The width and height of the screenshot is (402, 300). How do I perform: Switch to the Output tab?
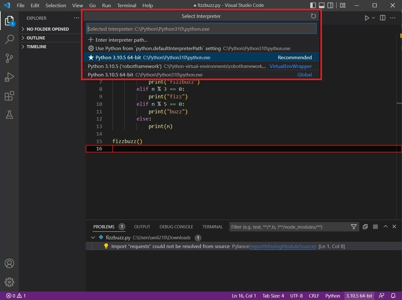142,227
